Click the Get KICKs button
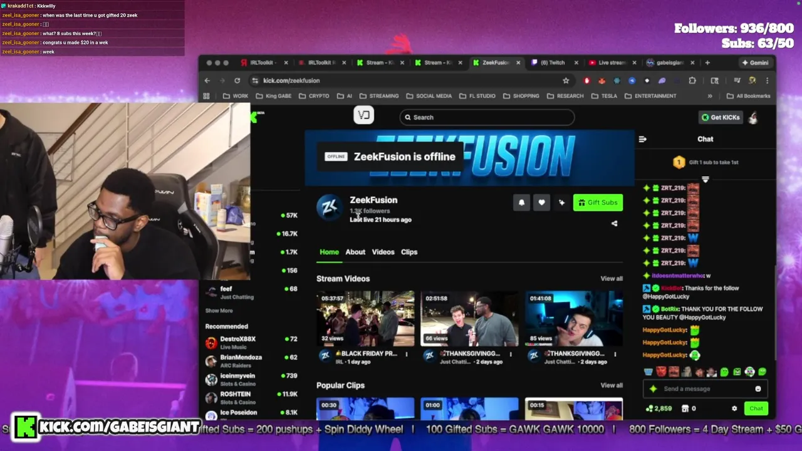Image resolution: width=802 pixels, height=451 pixels. 721,117
